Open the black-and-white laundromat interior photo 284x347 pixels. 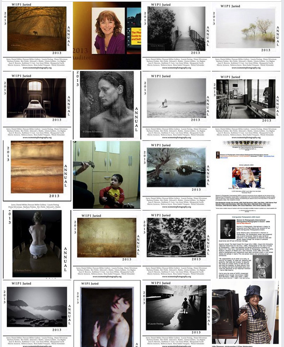246,105
